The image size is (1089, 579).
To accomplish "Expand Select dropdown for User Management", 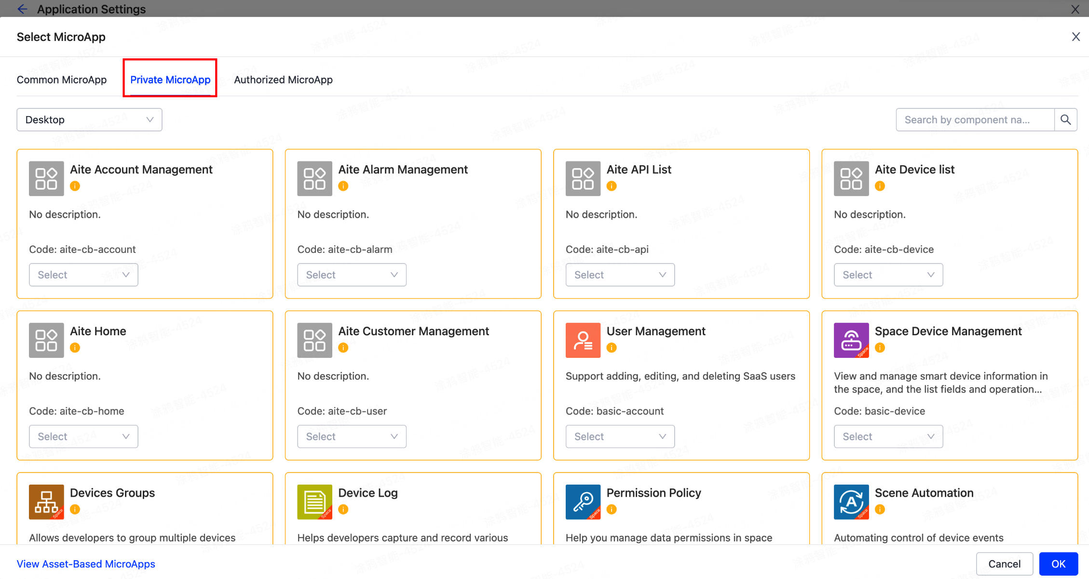I will tap(620, 436).
